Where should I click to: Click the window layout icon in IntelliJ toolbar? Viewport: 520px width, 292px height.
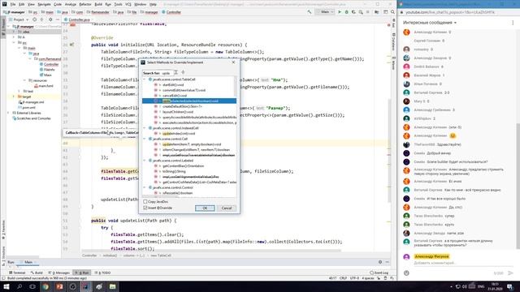pos(385,12)
